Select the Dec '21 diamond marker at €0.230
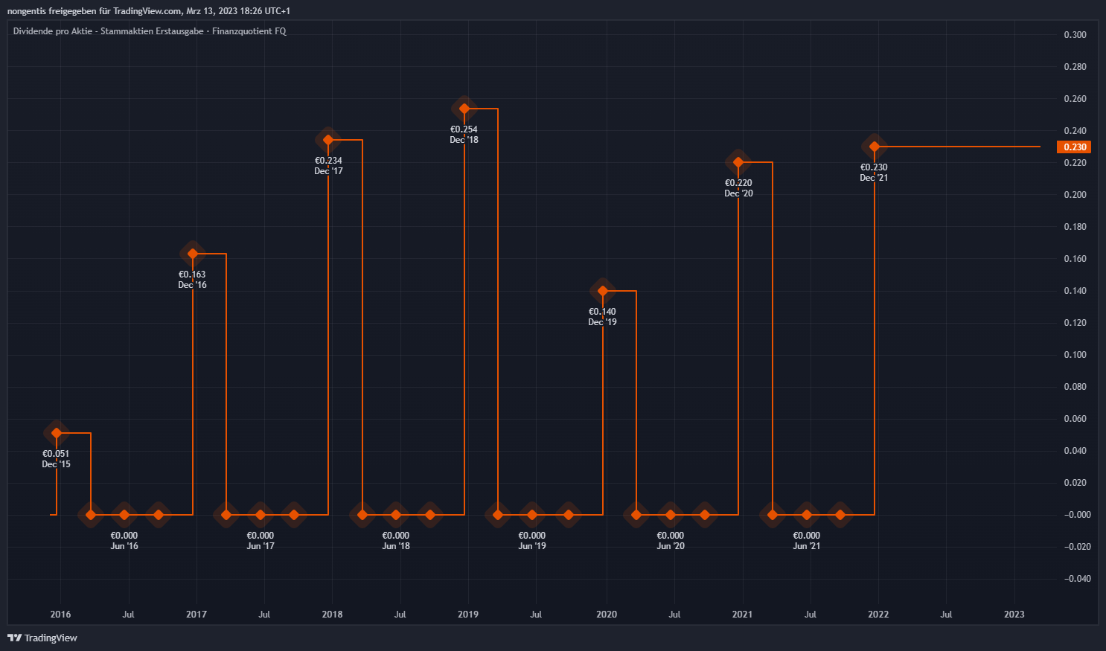Screen dimensions: 1106x651 (x=875, y=147)
